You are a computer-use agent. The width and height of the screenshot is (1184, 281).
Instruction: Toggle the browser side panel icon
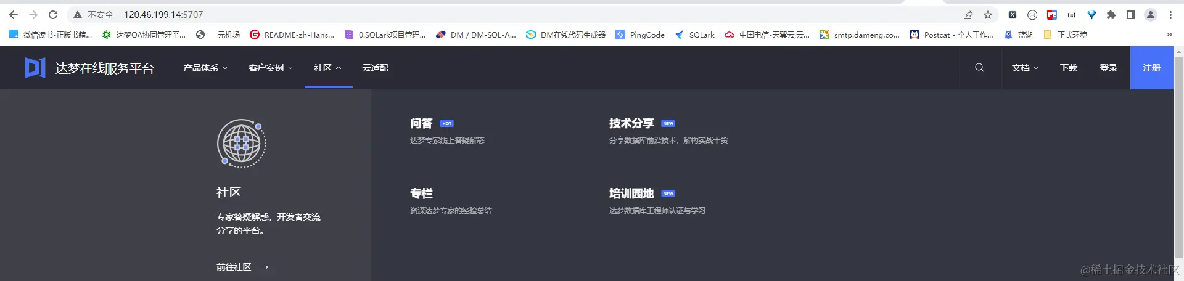click(1131, 15)
